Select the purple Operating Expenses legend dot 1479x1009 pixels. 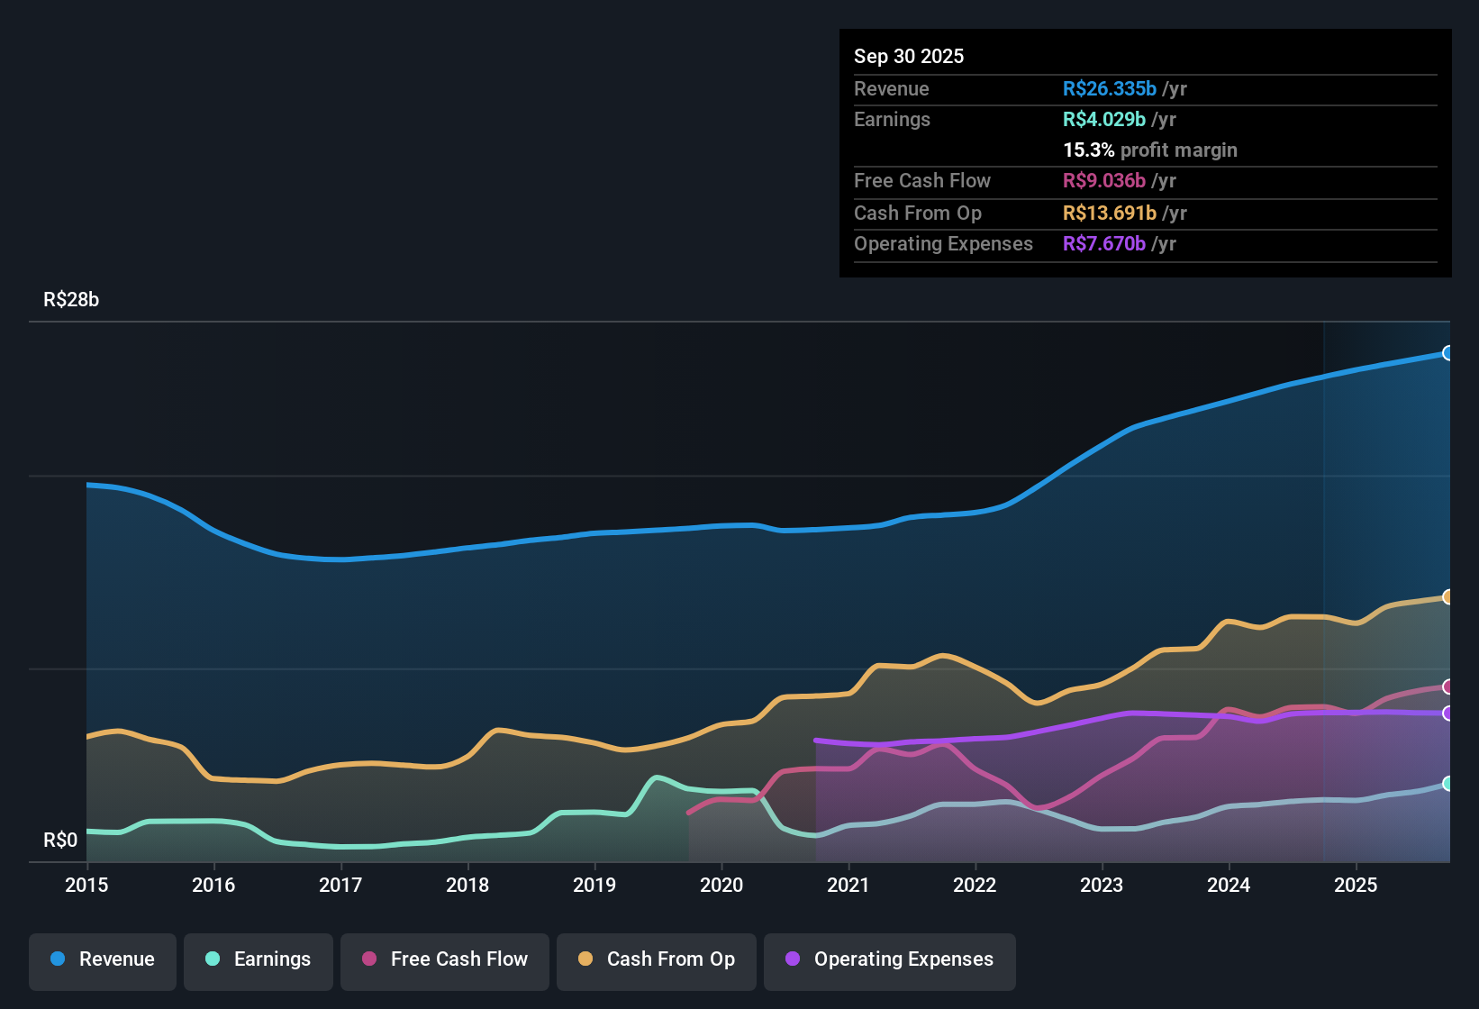791,959
